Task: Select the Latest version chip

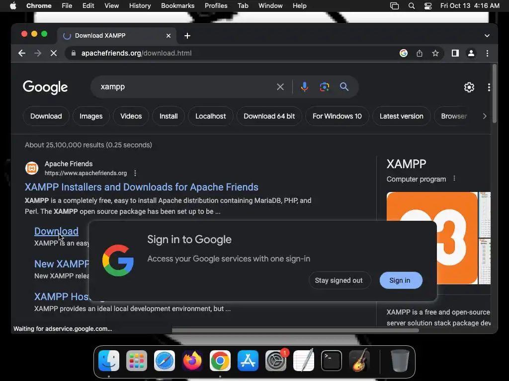Action: (x=402, y=116)
